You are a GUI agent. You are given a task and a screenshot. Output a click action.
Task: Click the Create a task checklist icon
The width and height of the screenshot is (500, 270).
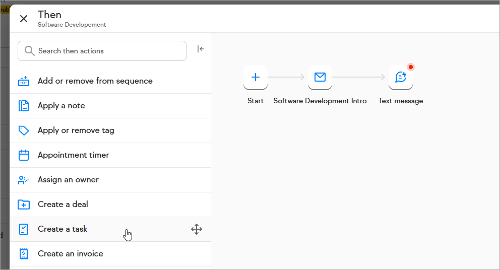[24, 229]
